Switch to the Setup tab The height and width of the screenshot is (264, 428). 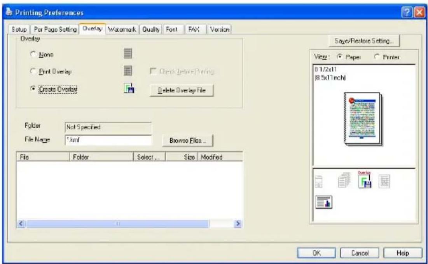tap(19, 29)
